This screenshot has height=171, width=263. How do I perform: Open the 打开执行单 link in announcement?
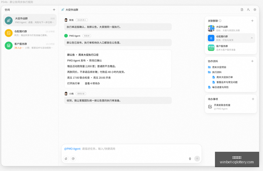click(x=74, y=83)
